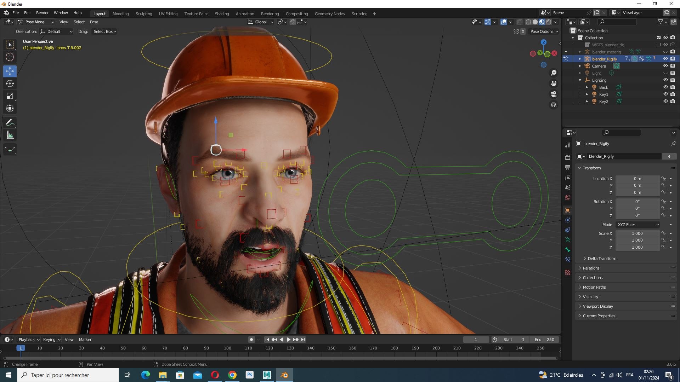680x382 pixels.
Task: Lock the Location X property
Action: tap(664, 179)
